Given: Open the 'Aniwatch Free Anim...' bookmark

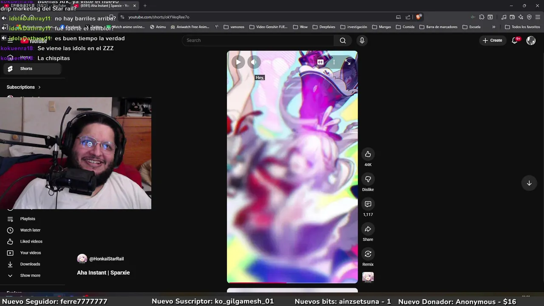Looking at the screenshot, I should click(x=190, y=27).
